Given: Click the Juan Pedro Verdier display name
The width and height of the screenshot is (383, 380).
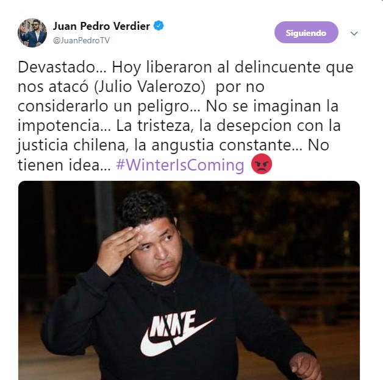Looking at the screenshot, I should pos(101,26).
